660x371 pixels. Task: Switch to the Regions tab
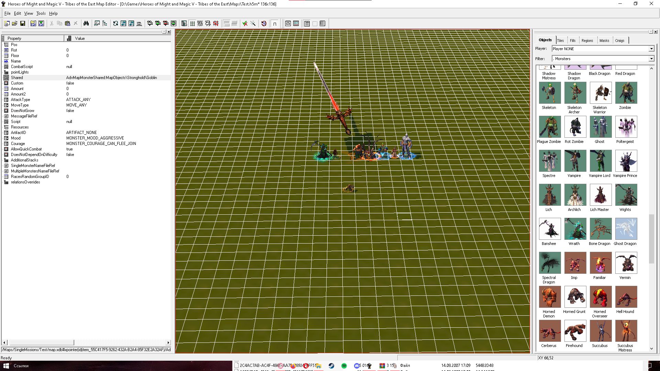click(587, 41)
